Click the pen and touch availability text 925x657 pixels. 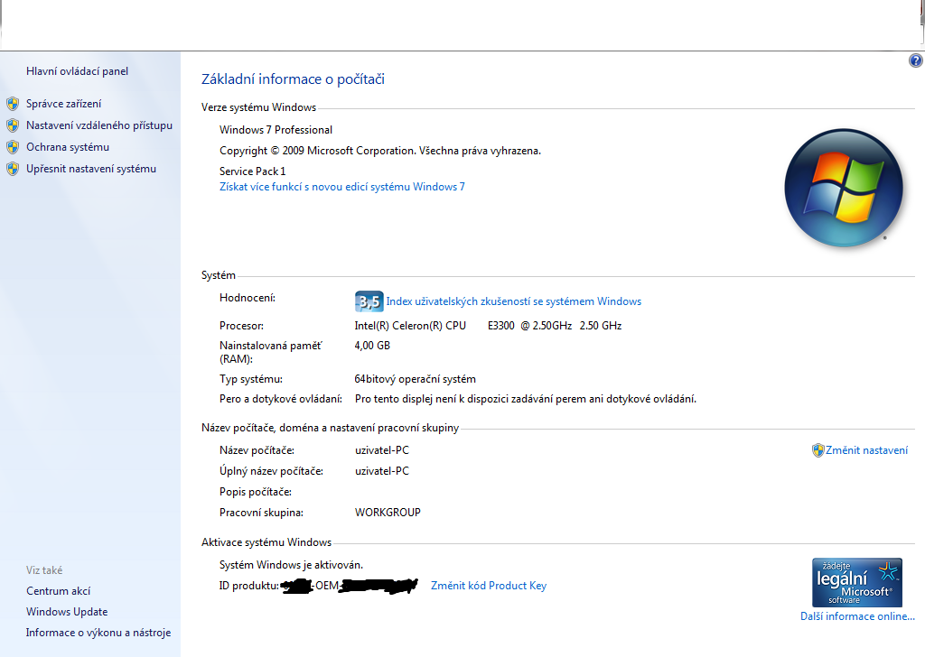coord(526,400)
